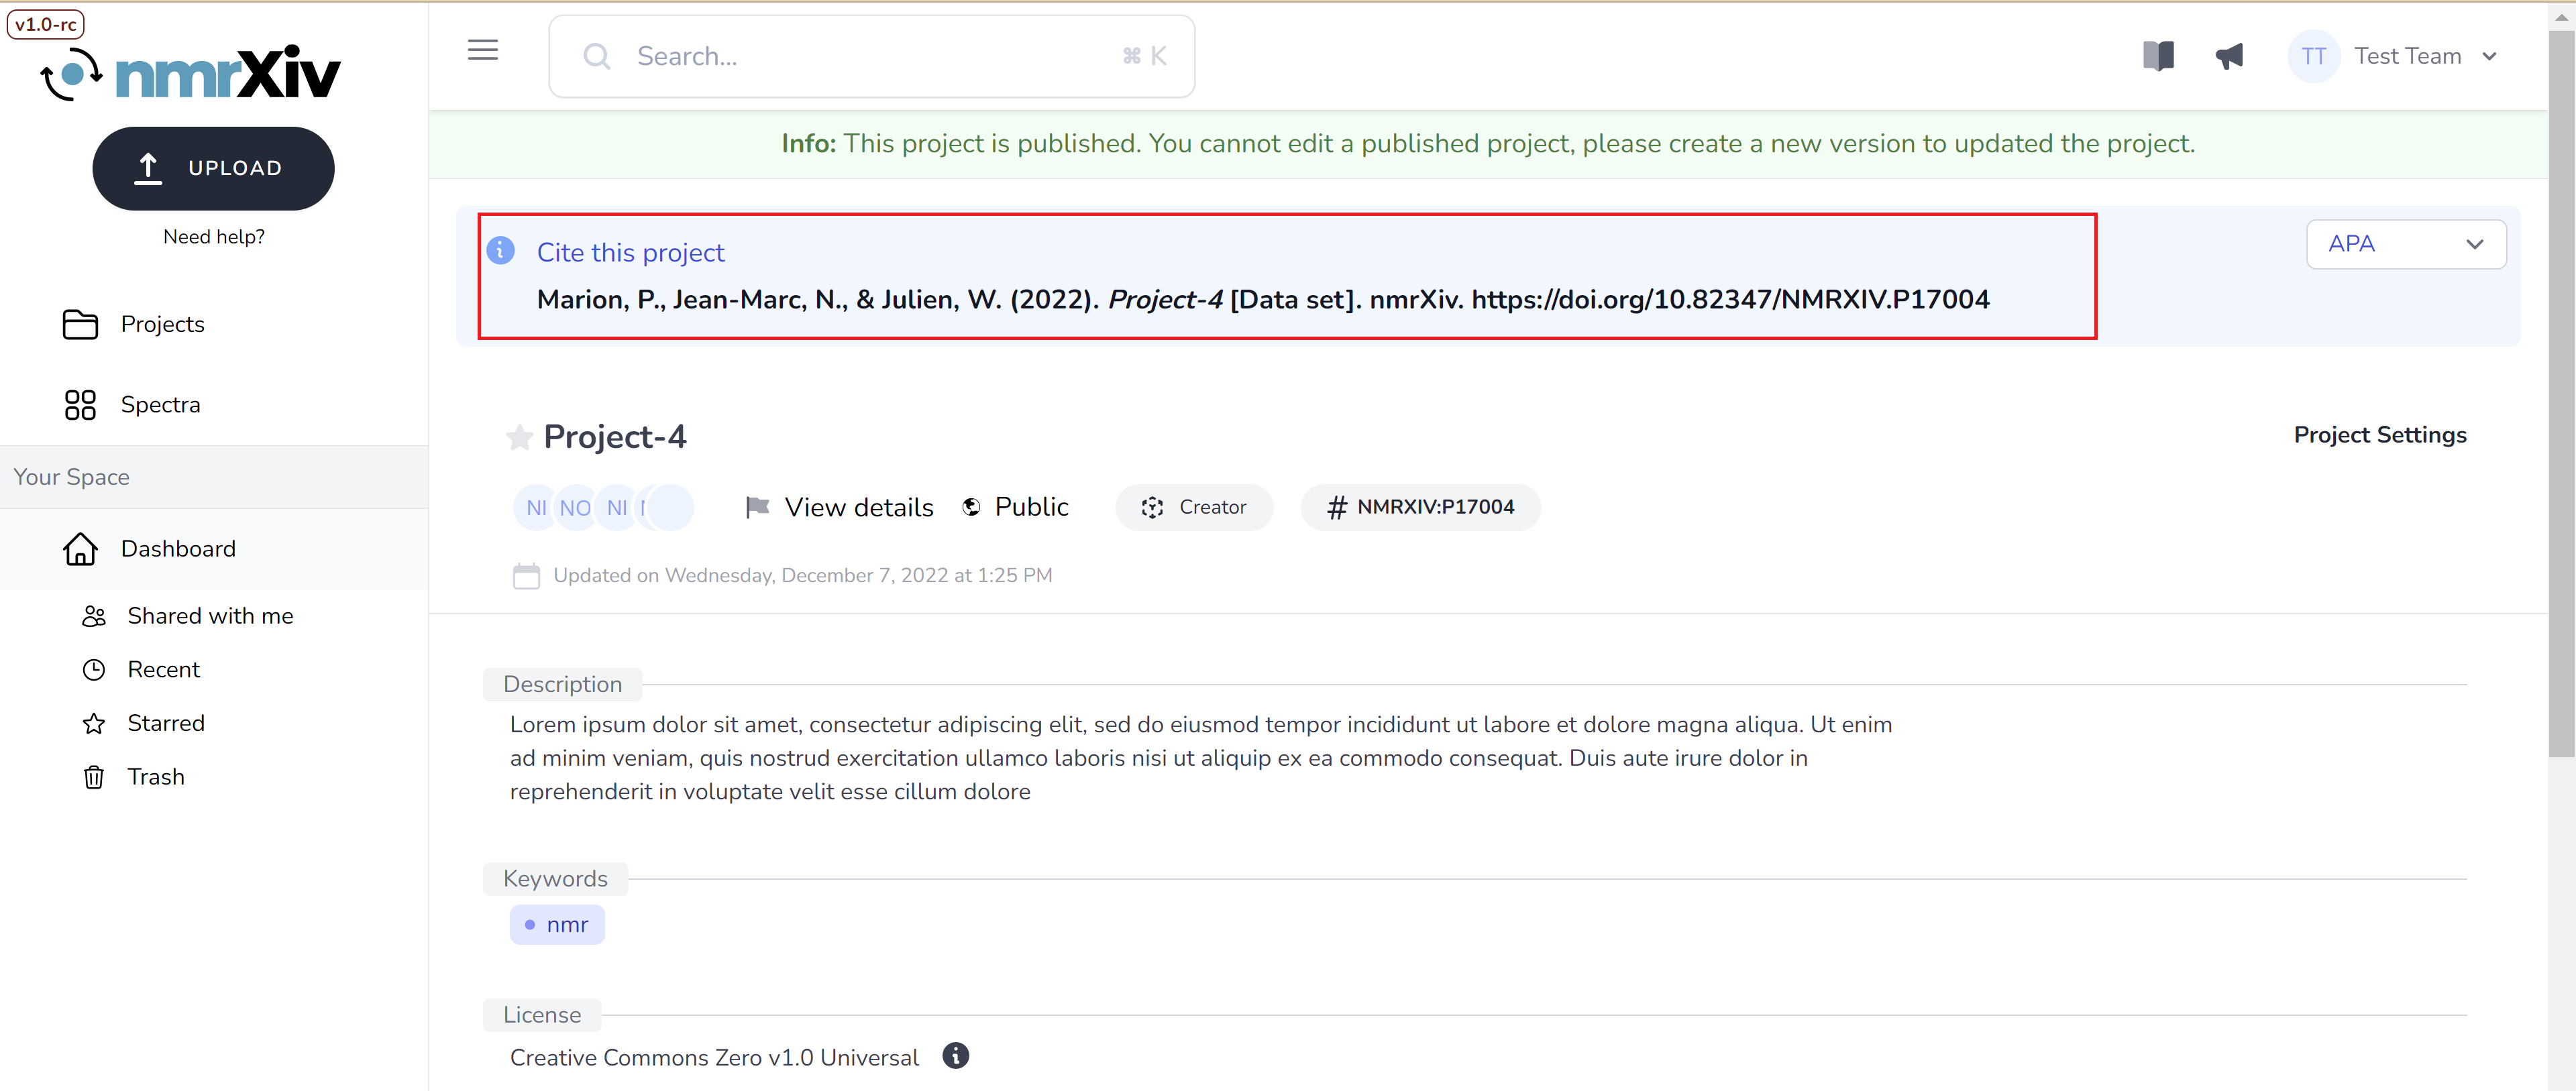This screenshot has height=1091, width=2576.
Task: Click the Public globe icon
Action: click(x=971, y=506)
